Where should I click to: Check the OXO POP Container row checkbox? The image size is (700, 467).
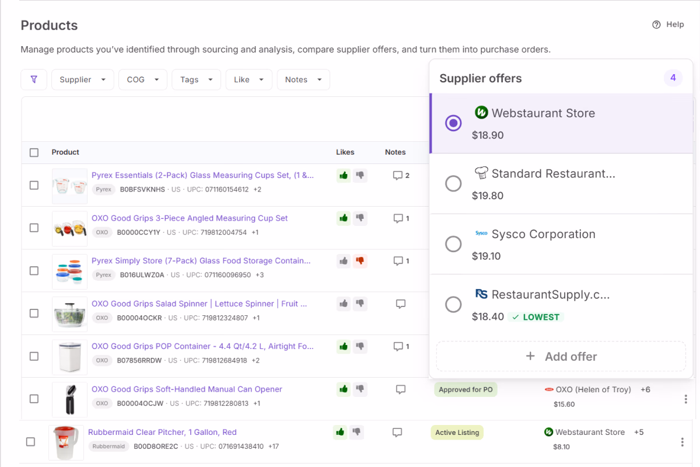click(34, 356)
